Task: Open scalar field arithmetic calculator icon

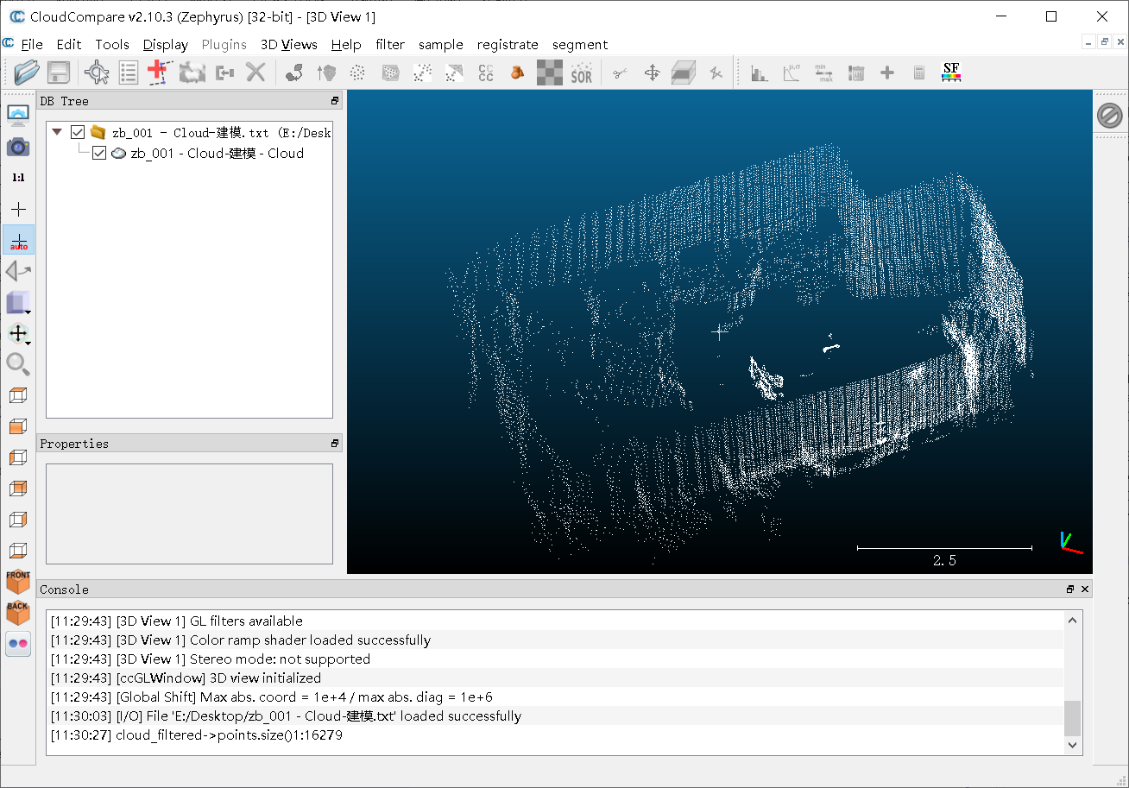Action: pos(919,73)
